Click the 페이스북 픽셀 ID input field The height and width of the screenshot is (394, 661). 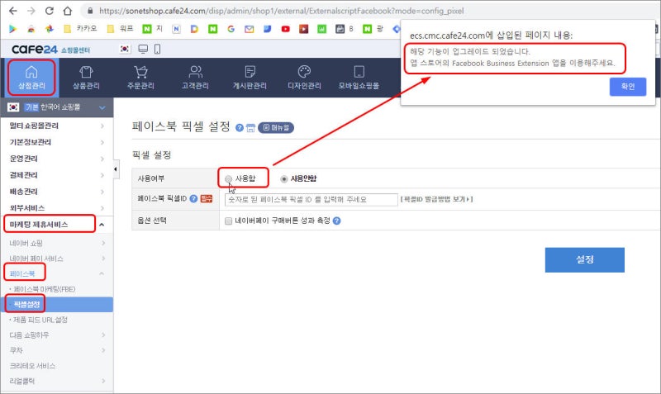[311, 199]
